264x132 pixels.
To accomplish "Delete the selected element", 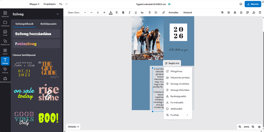I will pyautogui.click(x=260, y=13).
